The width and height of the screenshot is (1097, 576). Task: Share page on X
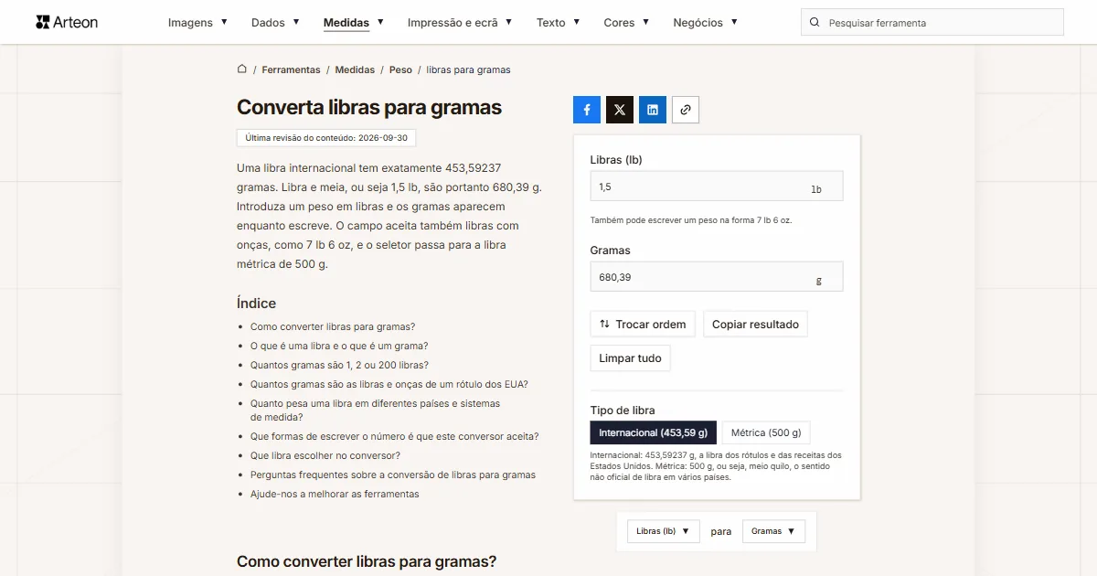(x=620, y=110)
